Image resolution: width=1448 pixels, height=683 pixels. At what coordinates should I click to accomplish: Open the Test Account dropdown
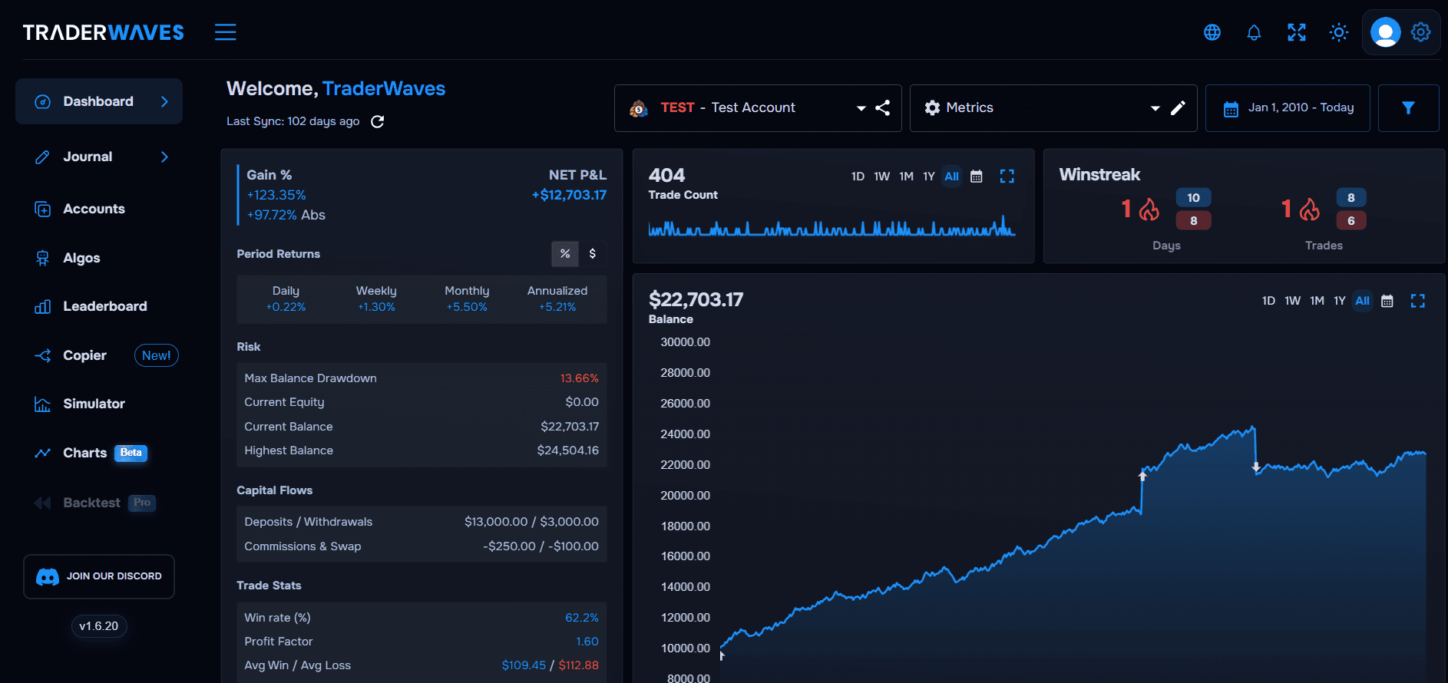(861, 108)
